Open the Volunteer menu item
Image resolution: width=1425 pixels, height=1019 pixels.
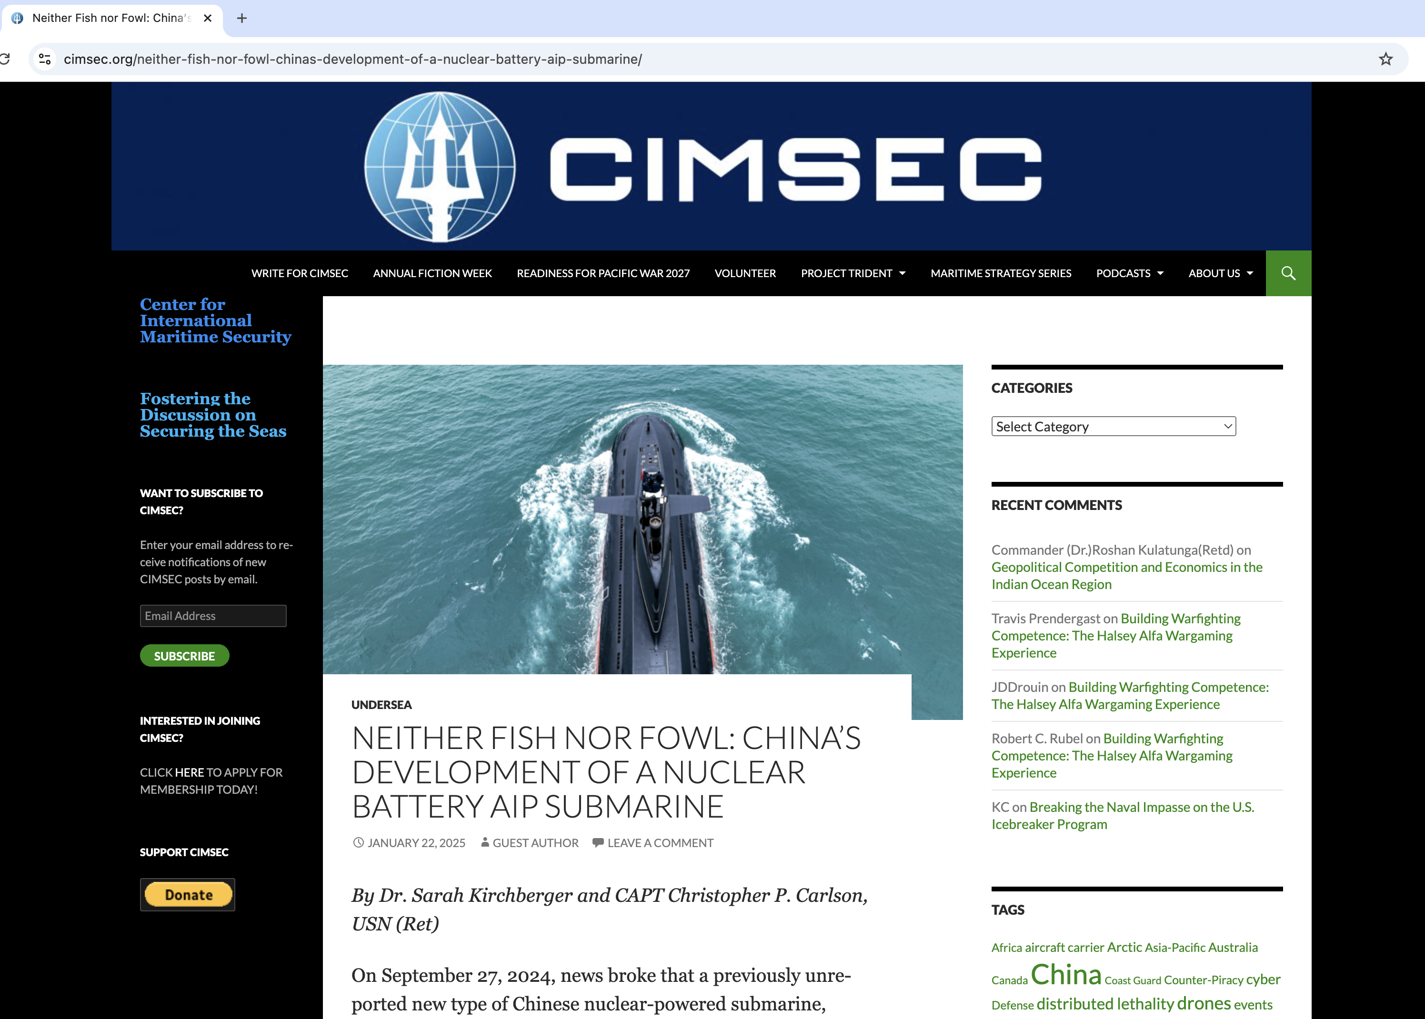click(x=745, y=273)
